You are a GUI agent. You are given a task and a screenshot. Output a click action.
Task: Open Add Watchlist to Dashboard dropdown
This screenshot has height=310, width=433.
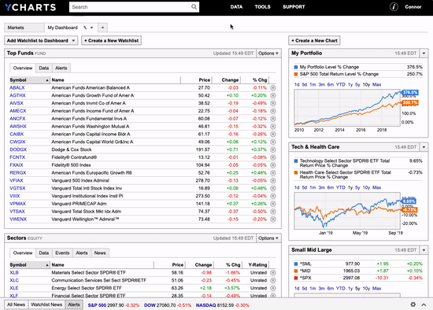[41, 41]
